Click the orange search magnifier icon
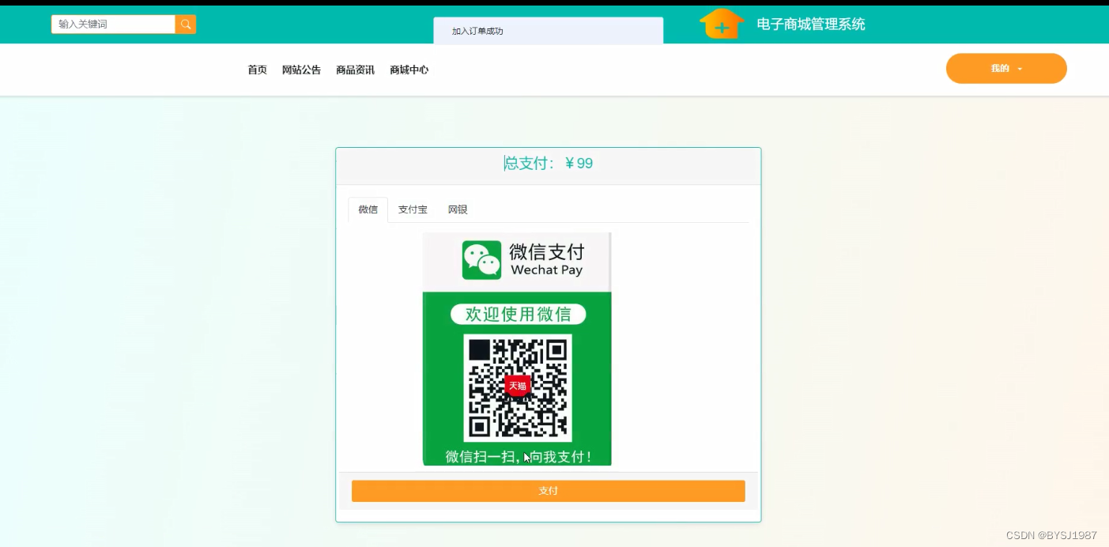Viewport: 1109px width, 547px height. pyautogui.click(x=186, y=25)
